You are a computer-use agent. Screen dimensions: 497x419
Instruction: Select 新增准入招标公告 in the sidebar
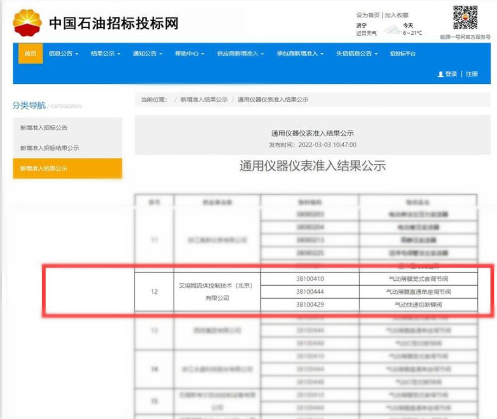(x=44, y=128)
